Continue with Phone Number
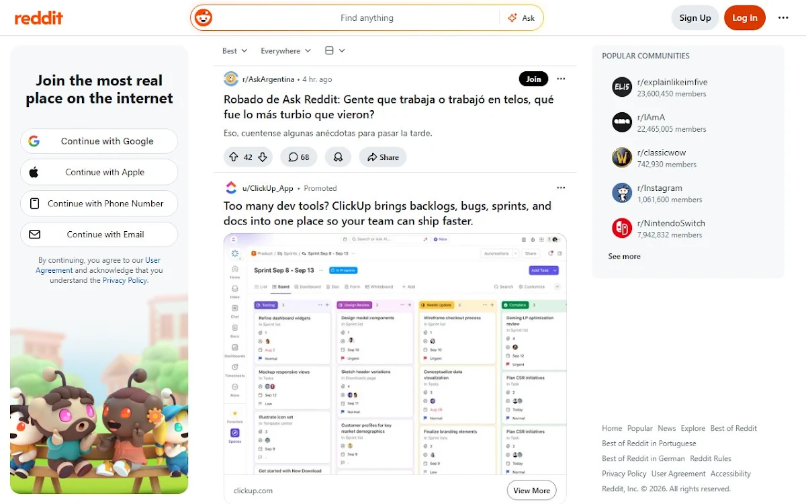This screenshot has width=806, height=504. point(99,204)
